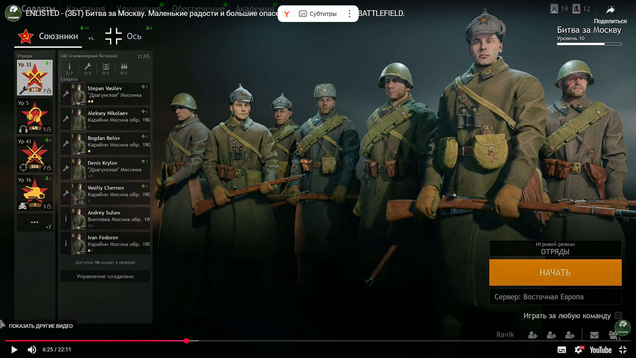
Task: Click the Share arrow icon
Action: pos(610,10)
